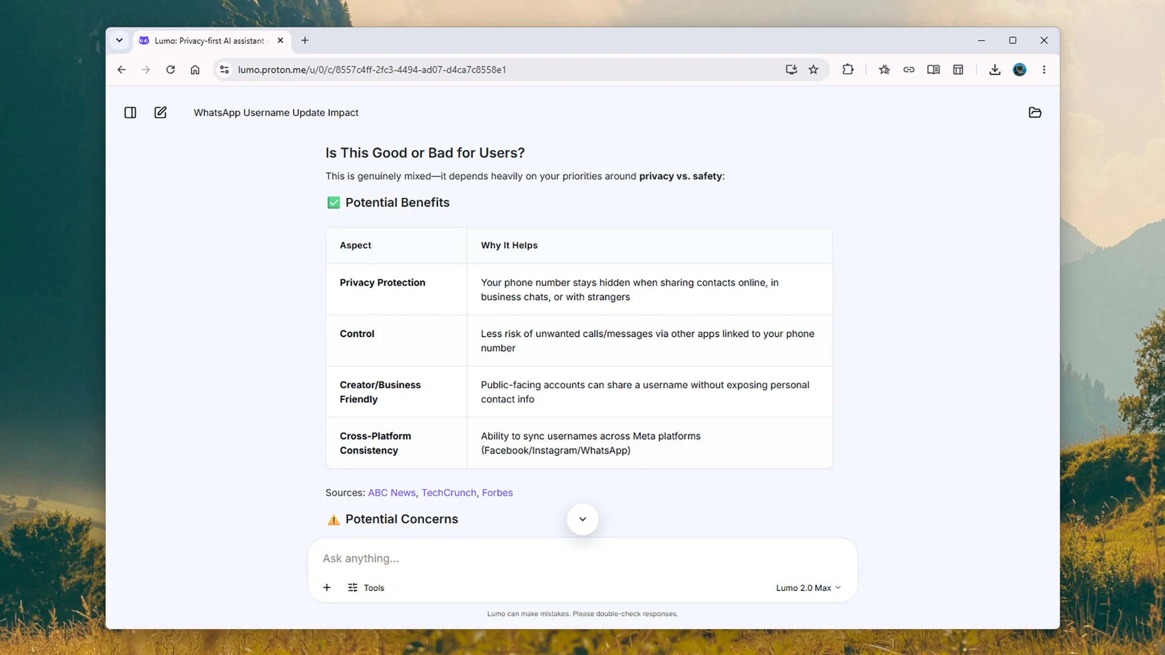The width and height of the screenshot is (1165, 655).
Task: Focus the Ask anything input field
Action: pyautogui.click(x=582, y=558)
